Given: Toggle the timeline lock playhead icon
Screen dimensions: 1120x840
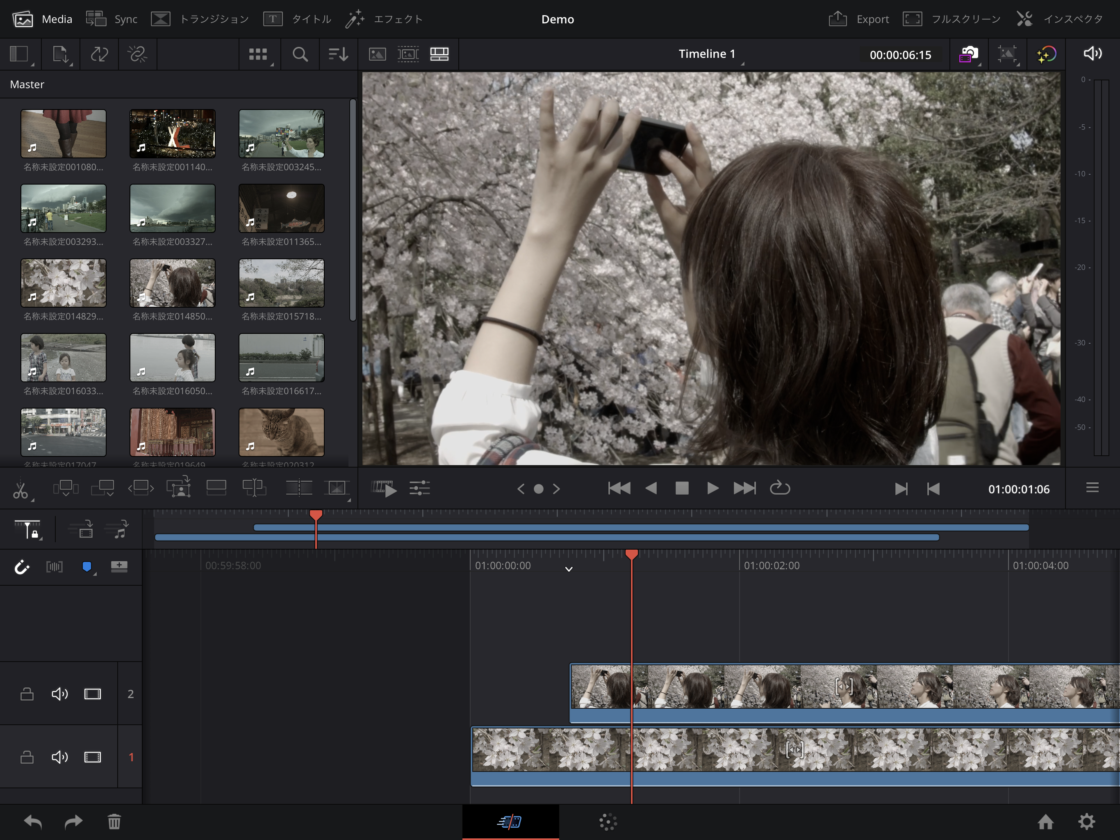Looking at the screenshot, I should tap(28, 530).
